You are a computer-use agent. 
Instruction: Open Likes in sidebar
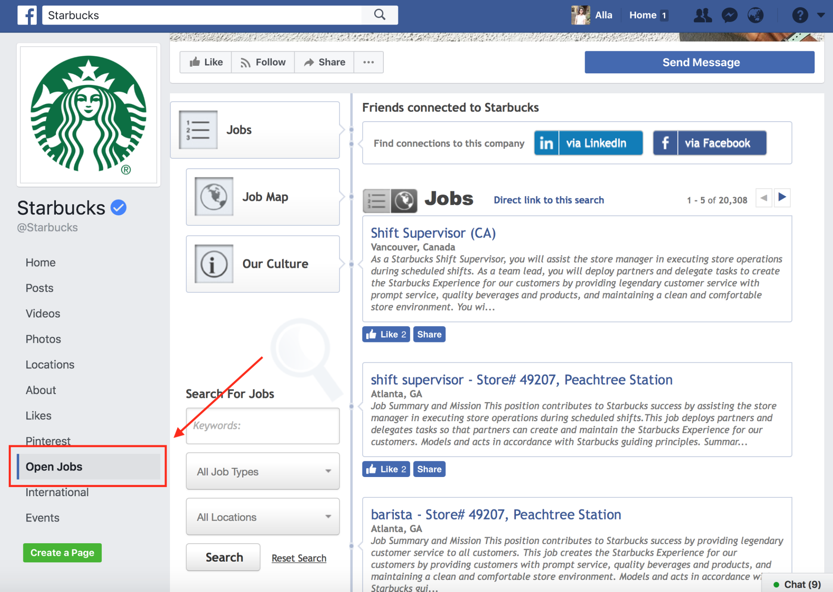tap(38, 416)
